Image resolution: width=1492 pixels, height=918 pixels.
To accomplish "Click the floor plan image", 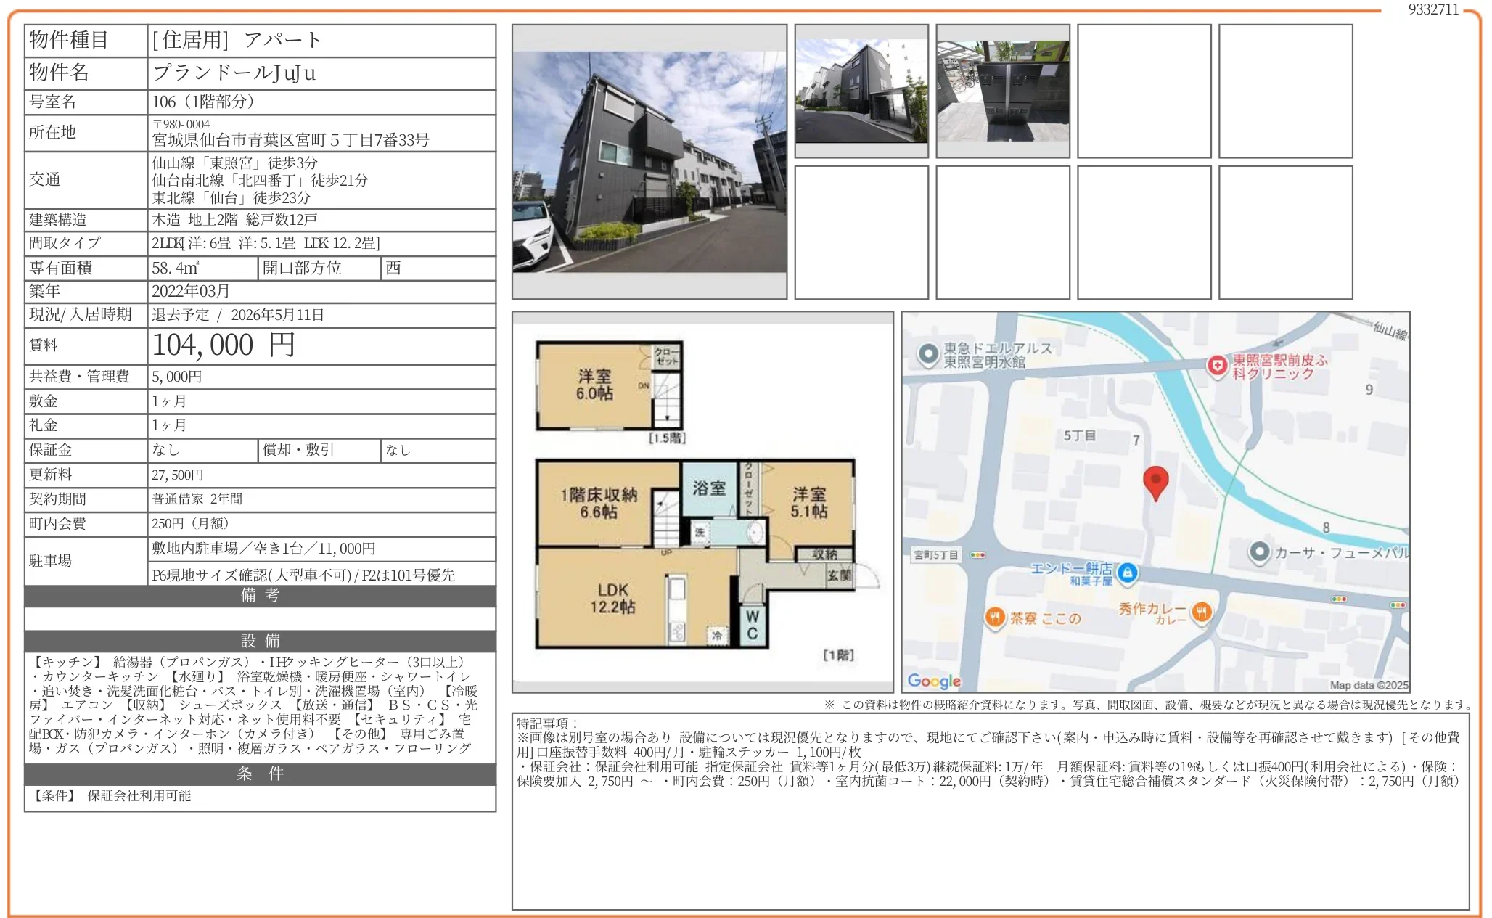I will click(x=702, y=501).
